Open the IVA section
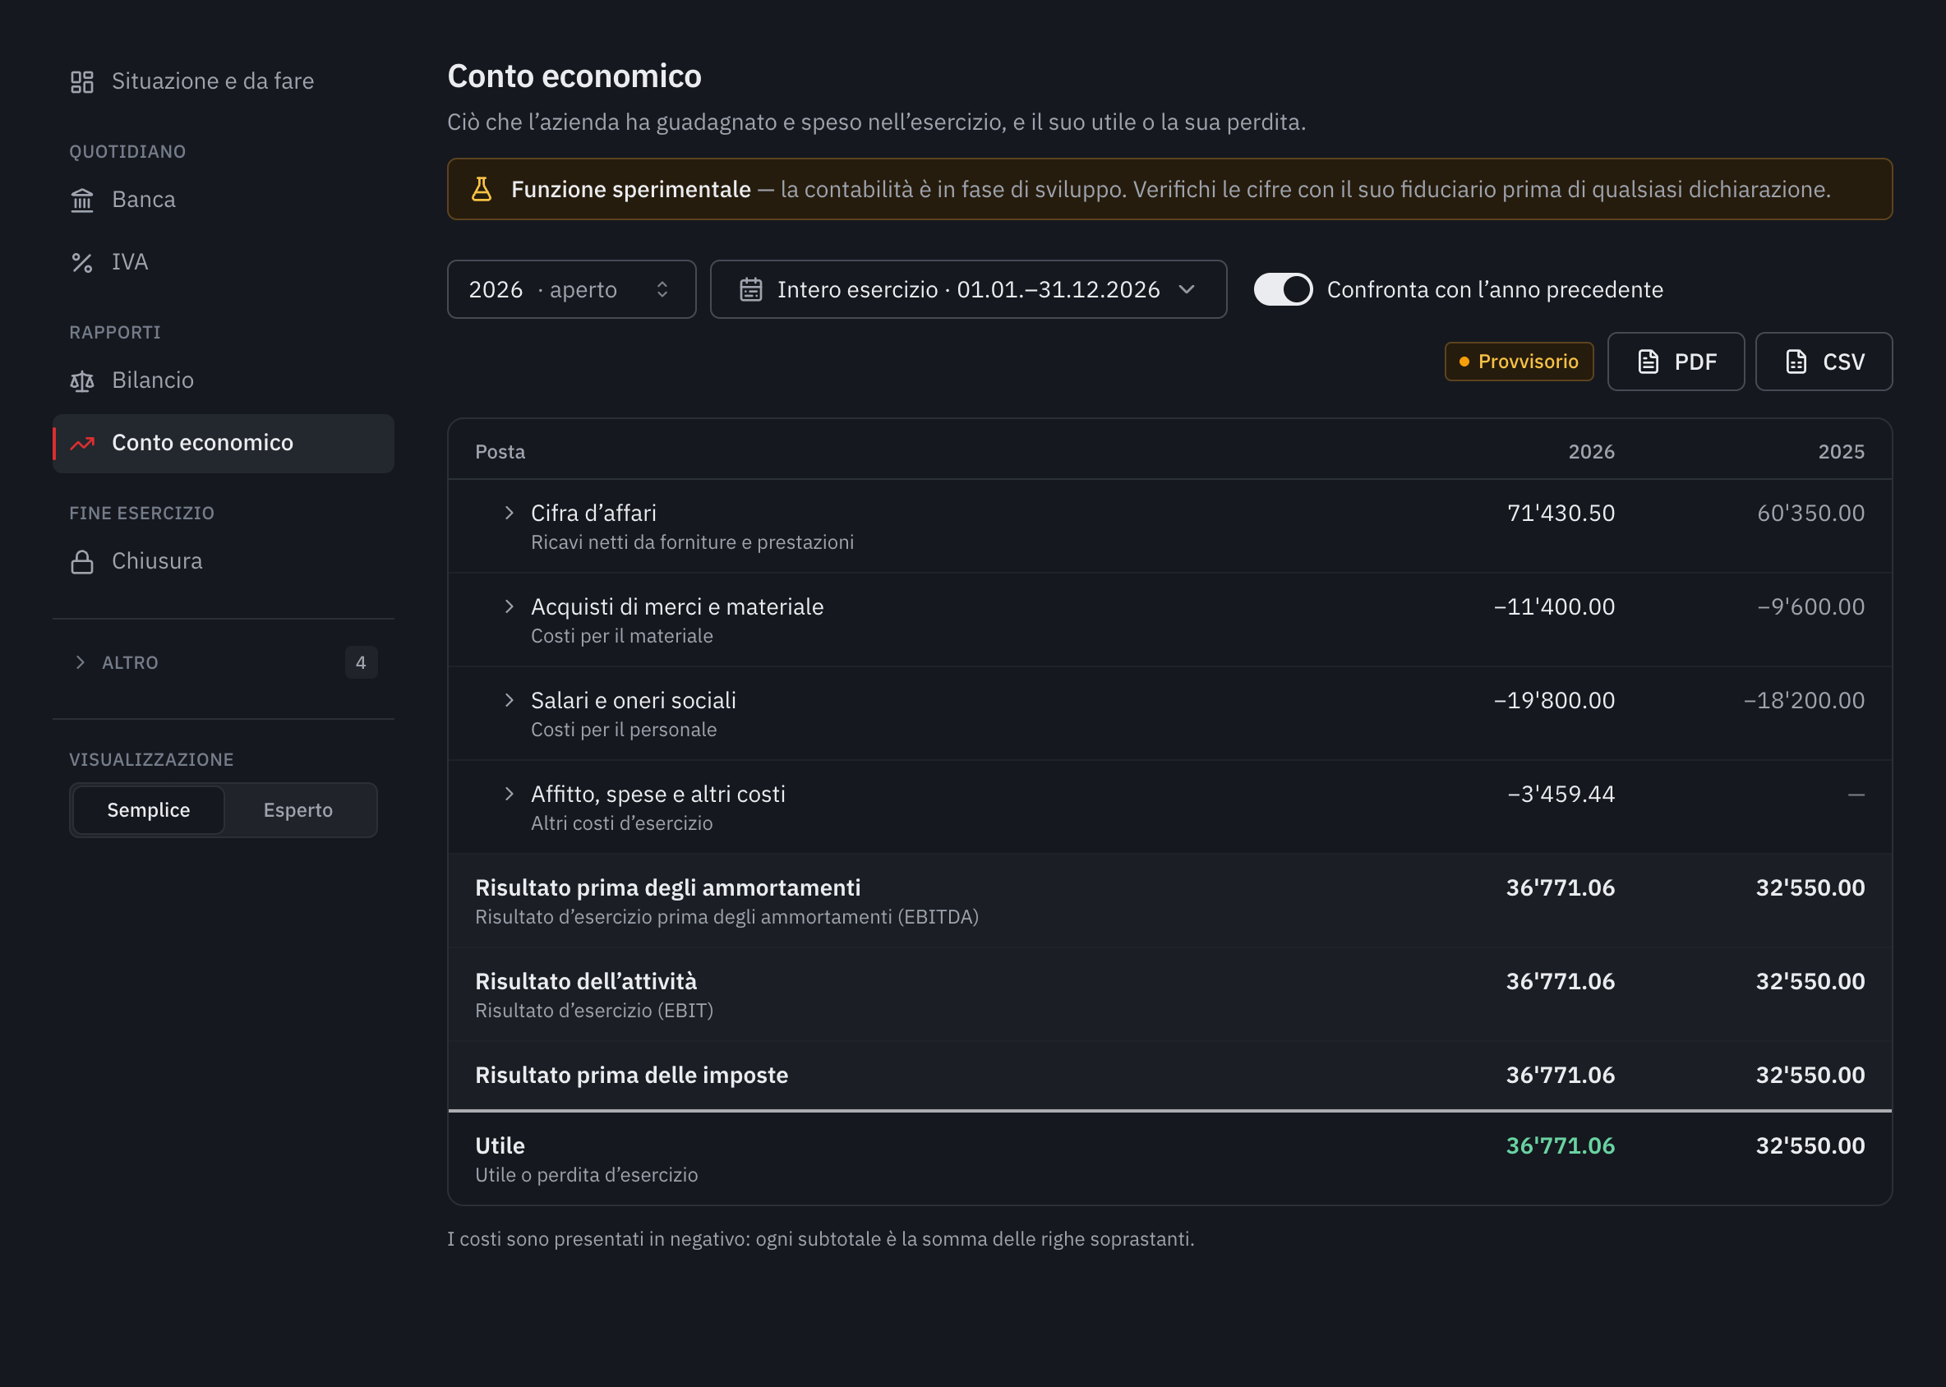Image resolution: width=1946 pixels, height=1387 pixels. click(x=223, y=262)
